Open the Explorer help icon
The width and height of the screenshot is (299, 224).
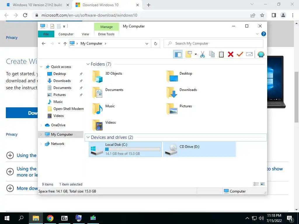pos(264,34)
